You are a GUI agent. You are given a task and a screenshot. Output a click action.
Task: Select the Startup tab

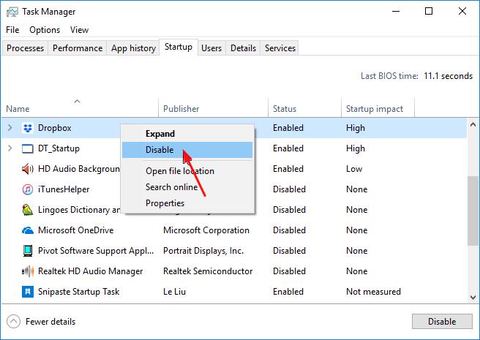click(179, 47)
